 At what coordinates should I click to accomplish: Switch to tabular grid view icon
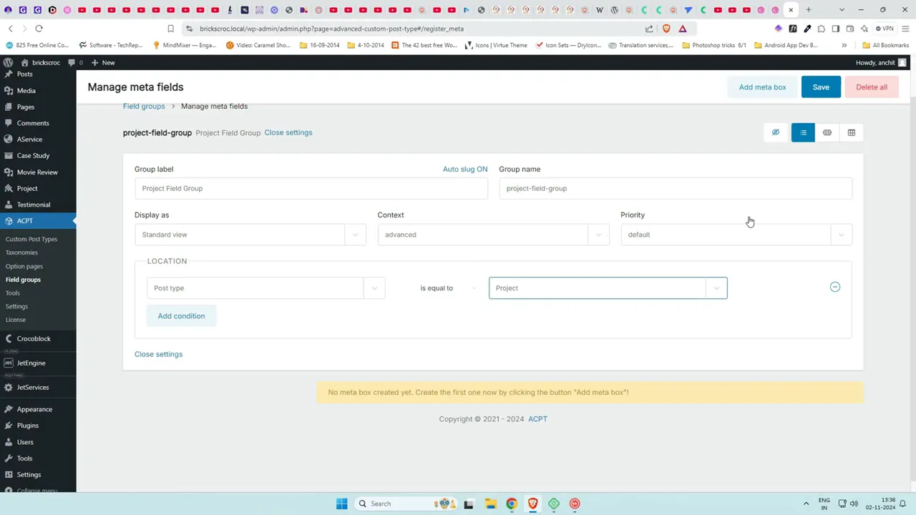(851, 132)
